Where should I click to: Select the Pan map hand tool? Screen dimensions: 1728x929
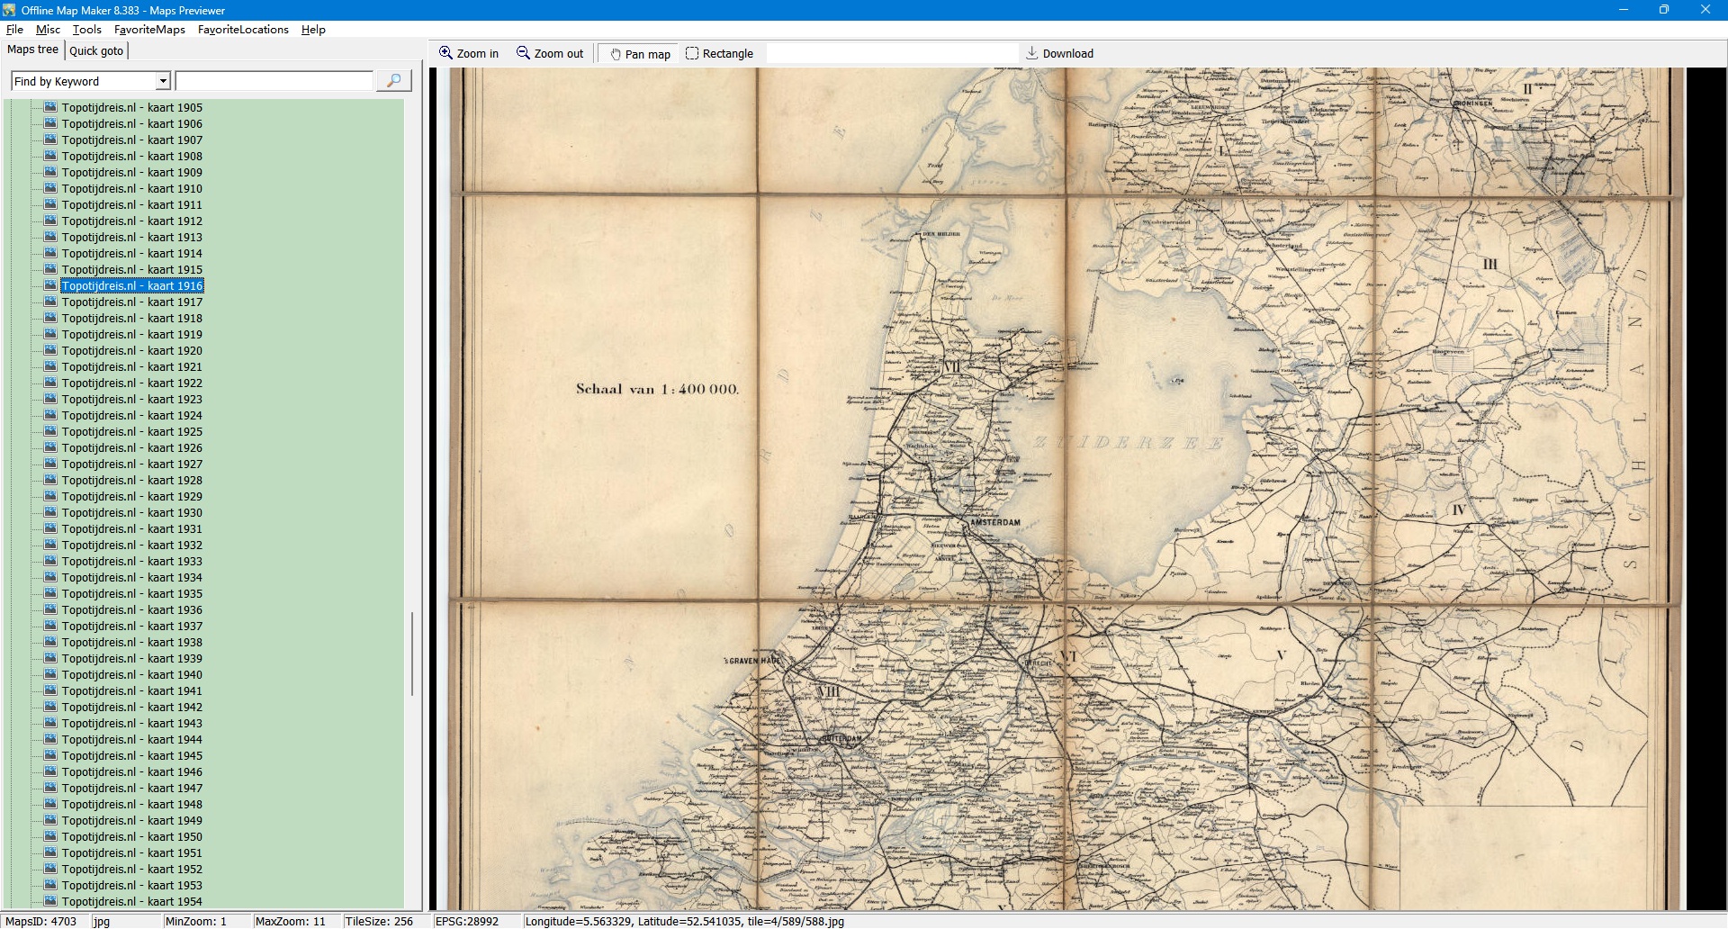[x=616, y=54]
